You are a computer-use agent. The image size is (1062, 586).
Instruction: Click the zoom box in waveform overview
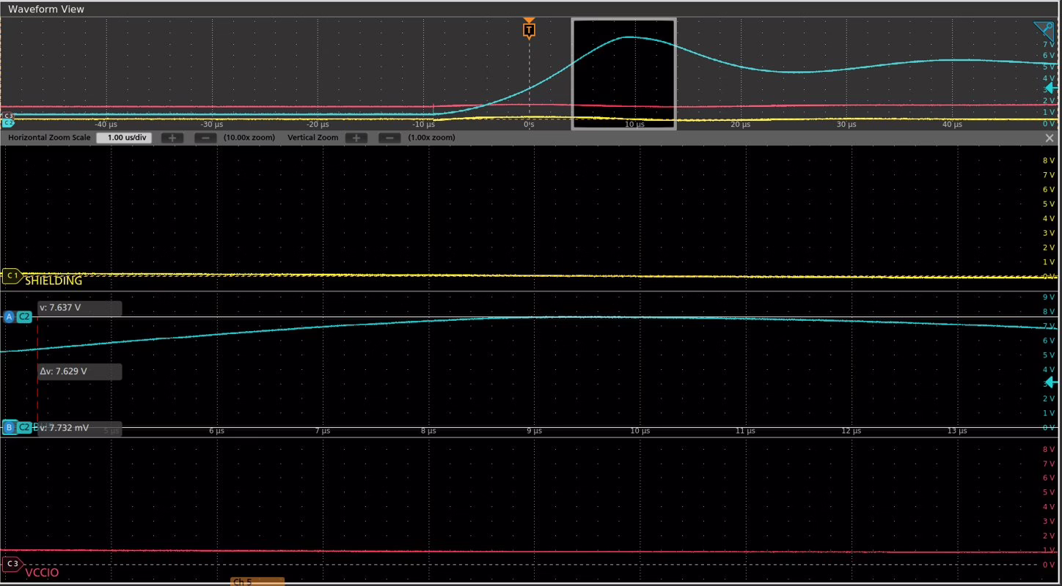(x=623, y=75)
